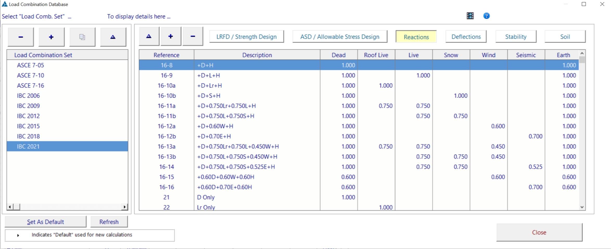
Task: Edit the selected set using the triangle icon
Action: tap(113, 36)
